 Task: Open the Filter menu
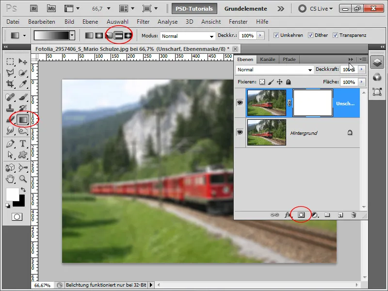[143, 22]
